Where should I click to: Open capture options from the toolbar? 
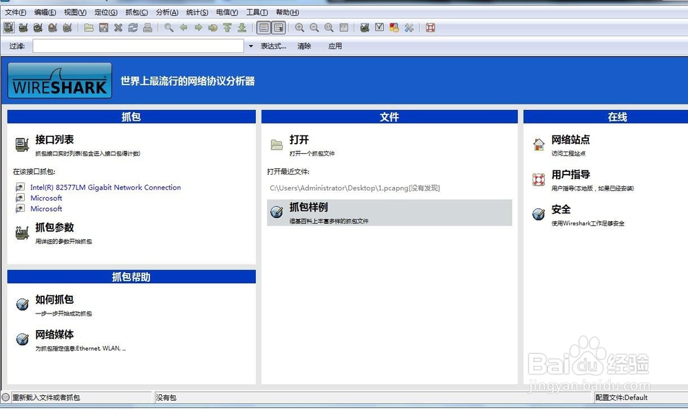(x=23, y=27)
